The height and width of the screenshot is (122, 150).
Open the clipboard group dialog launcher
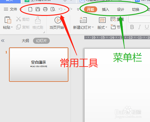click(44, 32)
